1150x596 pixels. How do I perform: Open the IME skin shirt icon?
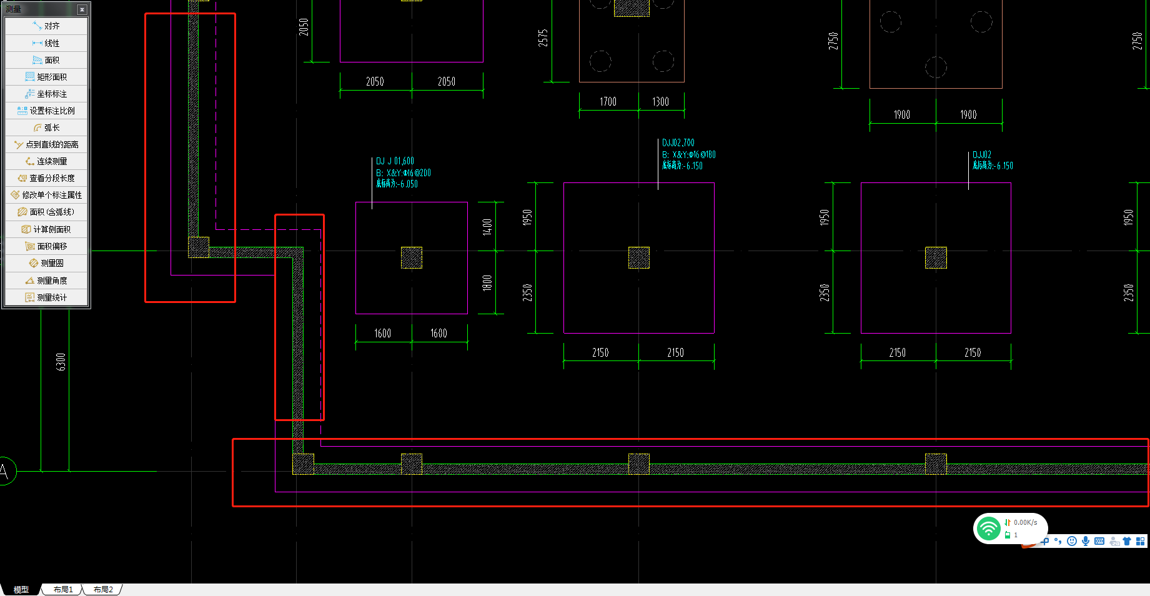pos(1127,541)
